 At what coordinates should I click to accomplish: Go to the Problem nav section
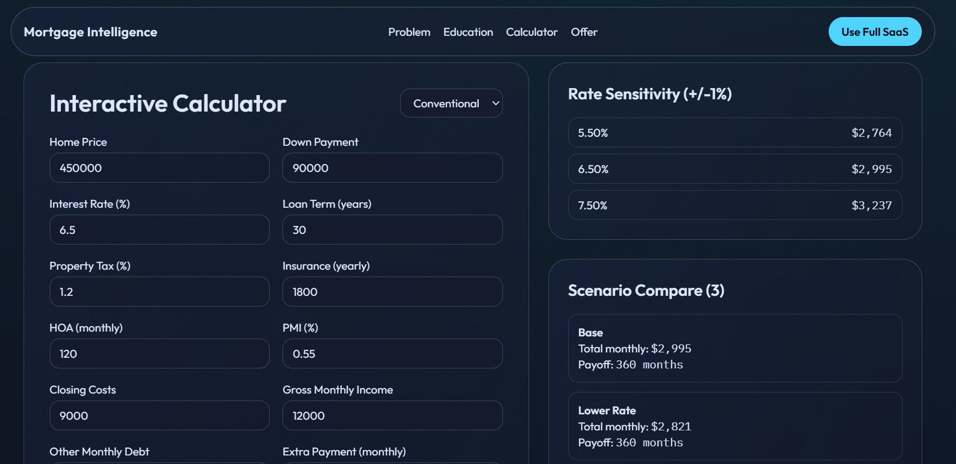(x=409, y=32)
